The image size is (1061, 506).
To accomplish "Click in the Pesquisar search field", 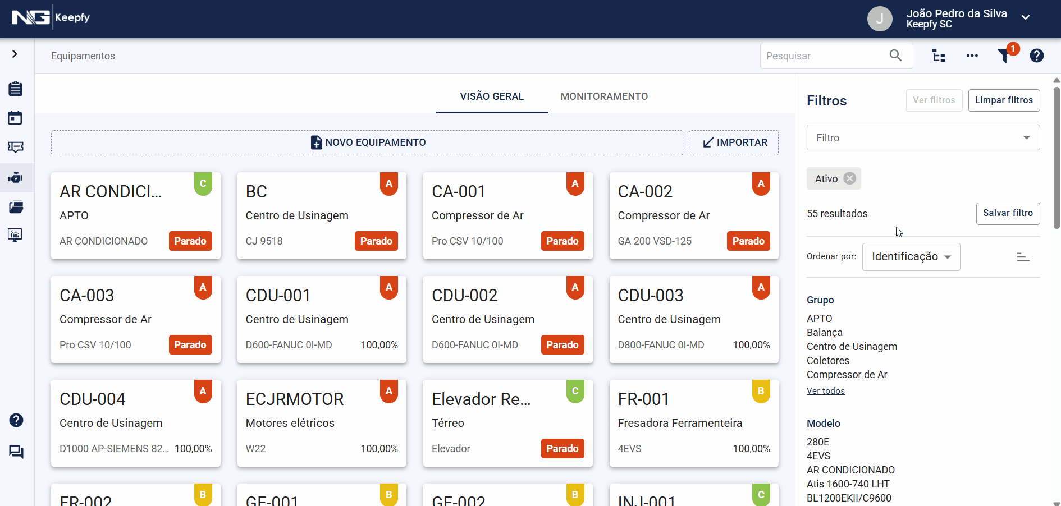I will click(823, 56).
